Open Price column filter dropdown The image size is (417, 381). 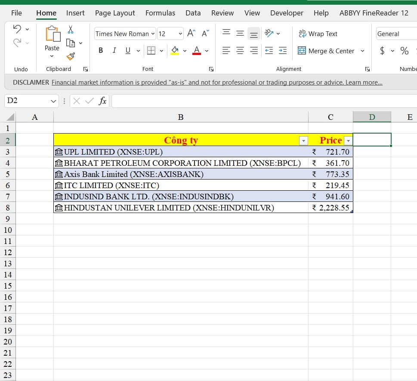[348, 140]
